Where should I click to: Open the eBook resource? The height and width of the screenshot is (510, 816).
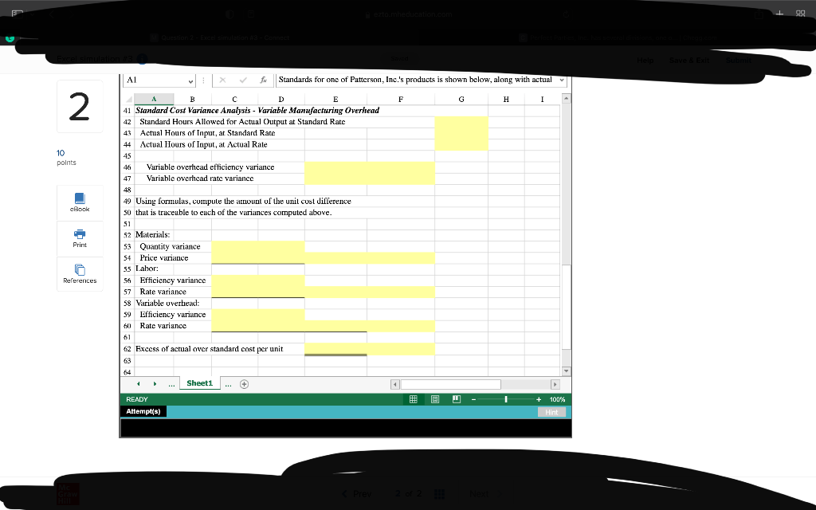(x=79, y=202)
